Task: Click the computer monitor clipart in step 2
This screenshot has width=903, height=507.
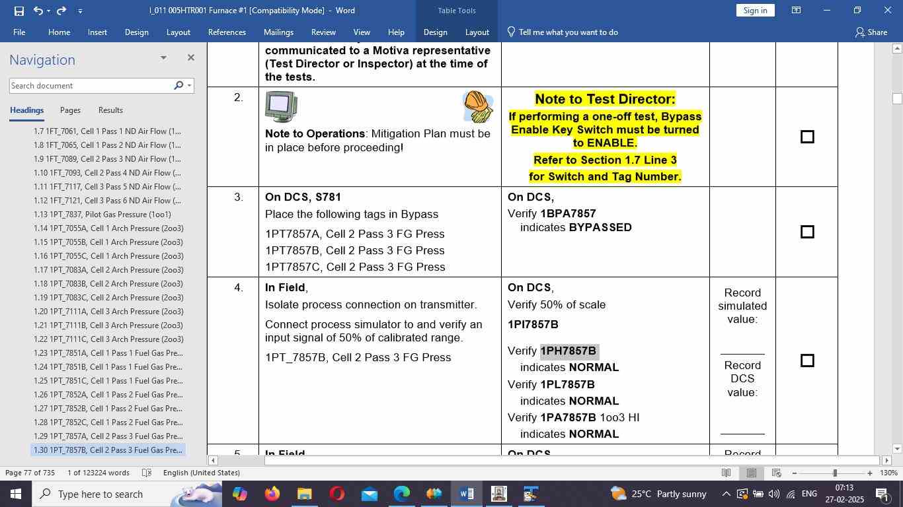Action: [281, 107]
